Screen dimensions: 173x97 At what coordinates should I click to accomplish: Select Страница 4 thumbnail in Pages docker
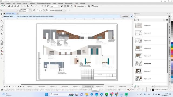tap(139, 48)
